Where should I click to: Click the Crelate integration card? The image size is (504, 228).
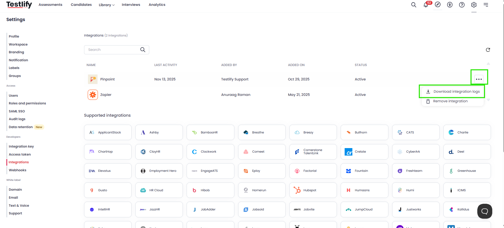(x=364, y=152)
